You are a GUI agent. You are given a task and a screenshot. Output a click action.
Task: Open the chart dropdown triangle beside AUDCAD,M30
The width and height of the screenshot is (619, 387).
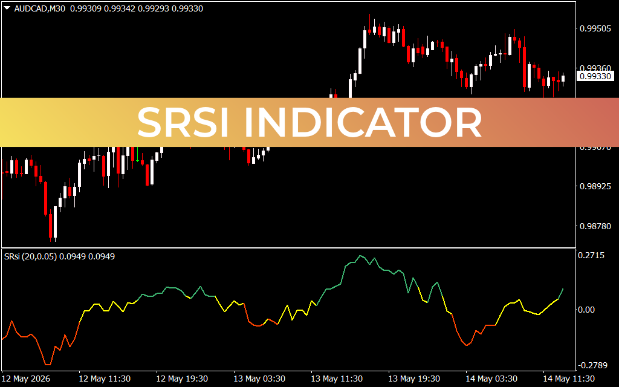[7, 8]
